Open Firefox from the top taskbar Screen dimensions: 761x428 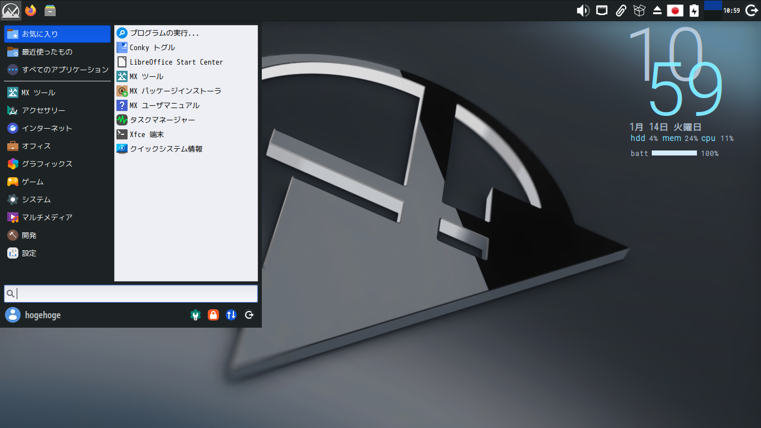click(x=31, y=10)
